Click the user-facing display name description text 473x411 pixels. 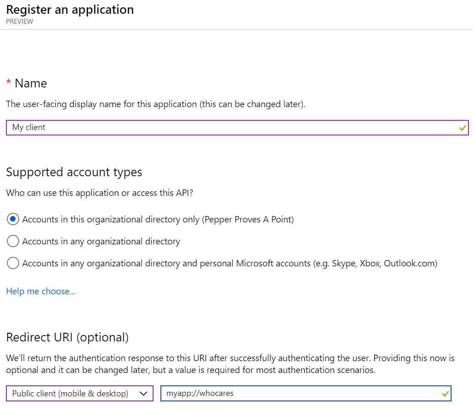(x=156, y=104)
